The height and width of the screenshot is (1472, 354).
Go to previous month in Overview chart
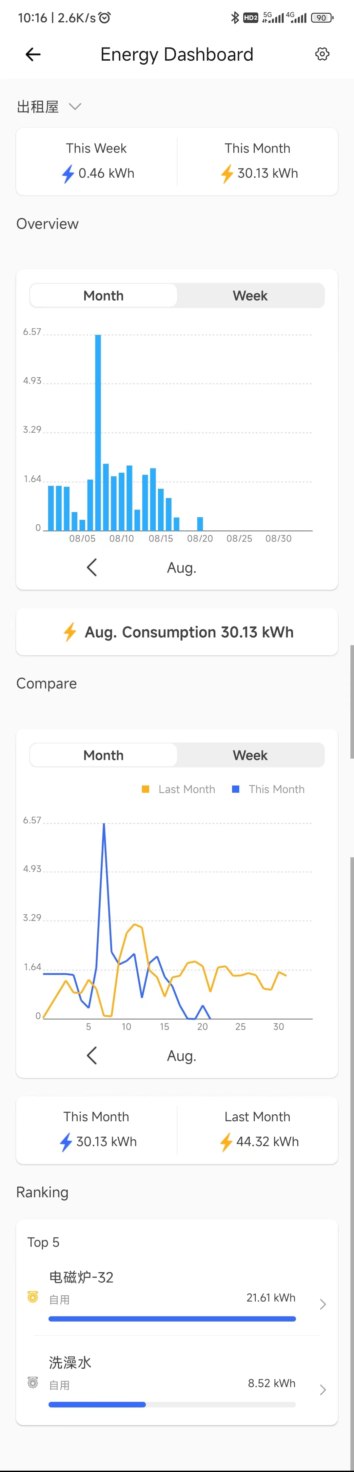(x=92, y=567)
